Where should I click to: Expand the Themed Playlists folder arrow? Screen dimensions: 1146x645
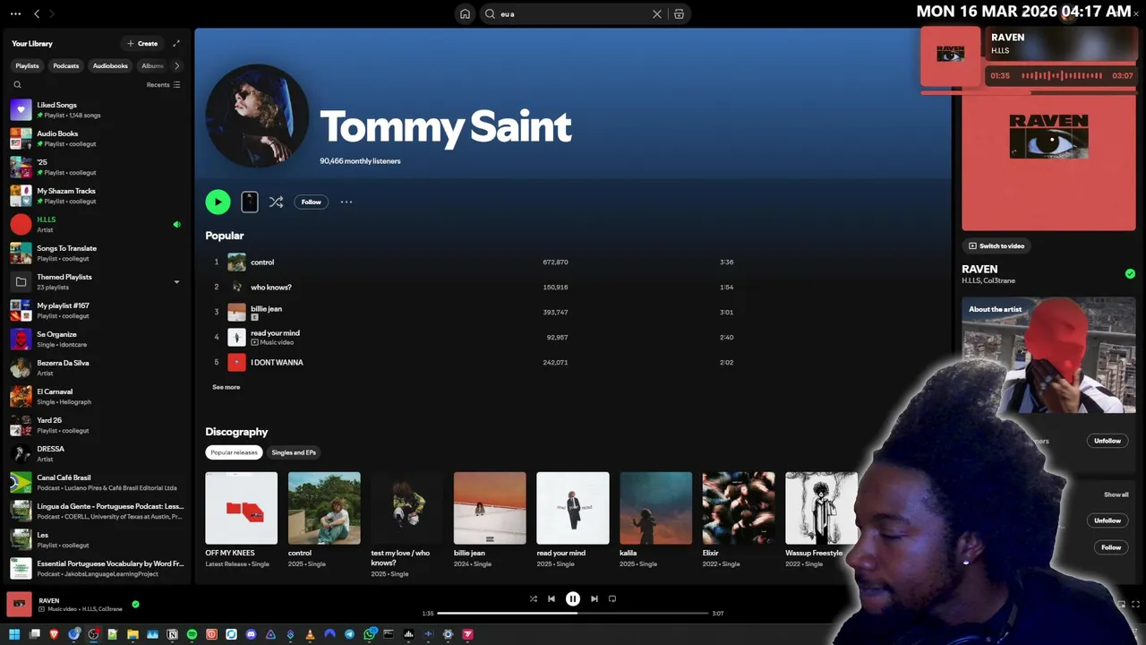176,281
